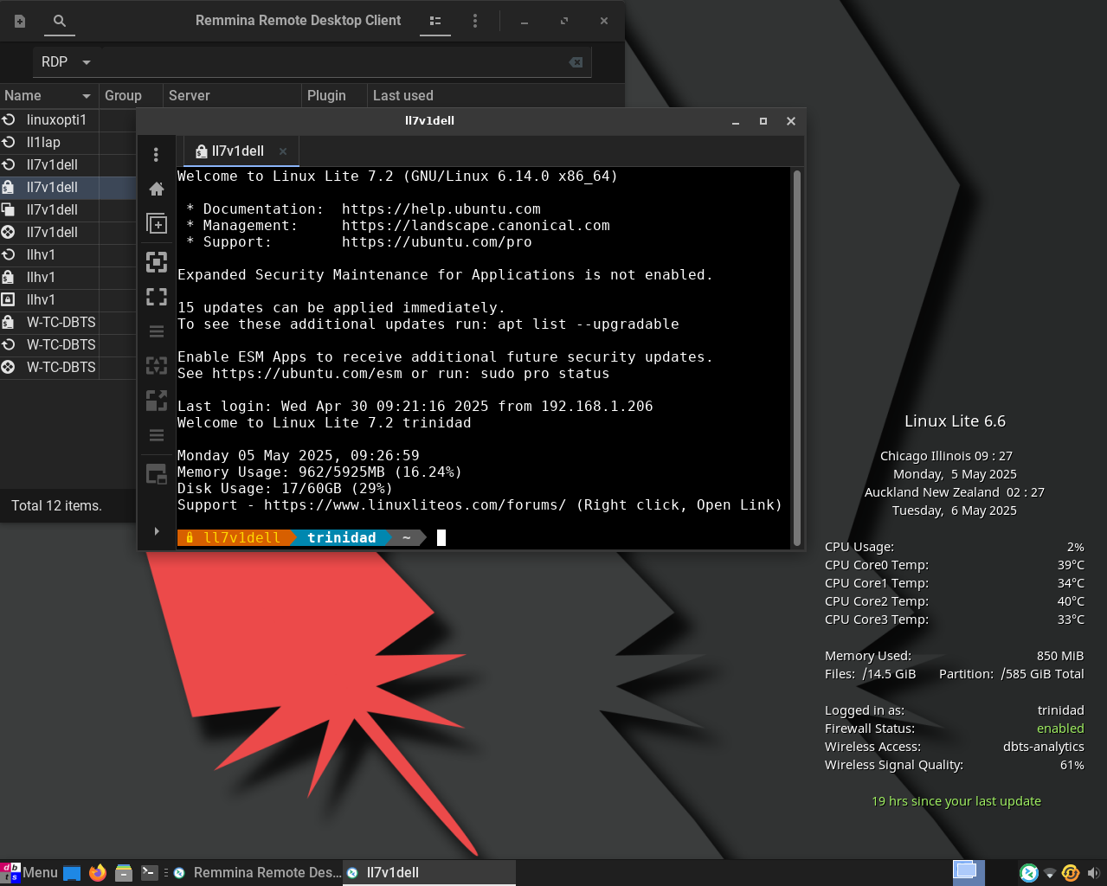Click the Group column header

pos(130,95)
